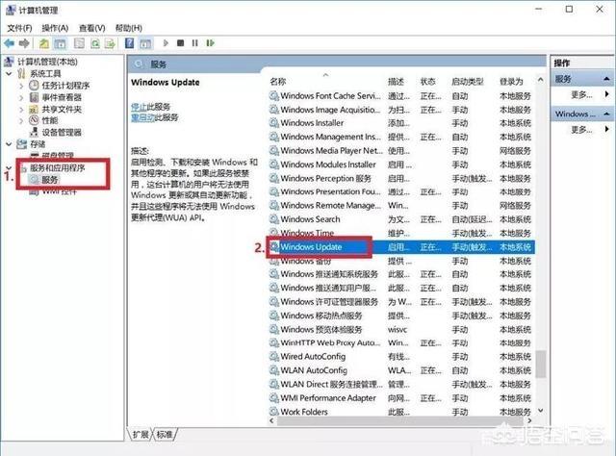Select the WLAN AutoConfig service

coord(400,370)
